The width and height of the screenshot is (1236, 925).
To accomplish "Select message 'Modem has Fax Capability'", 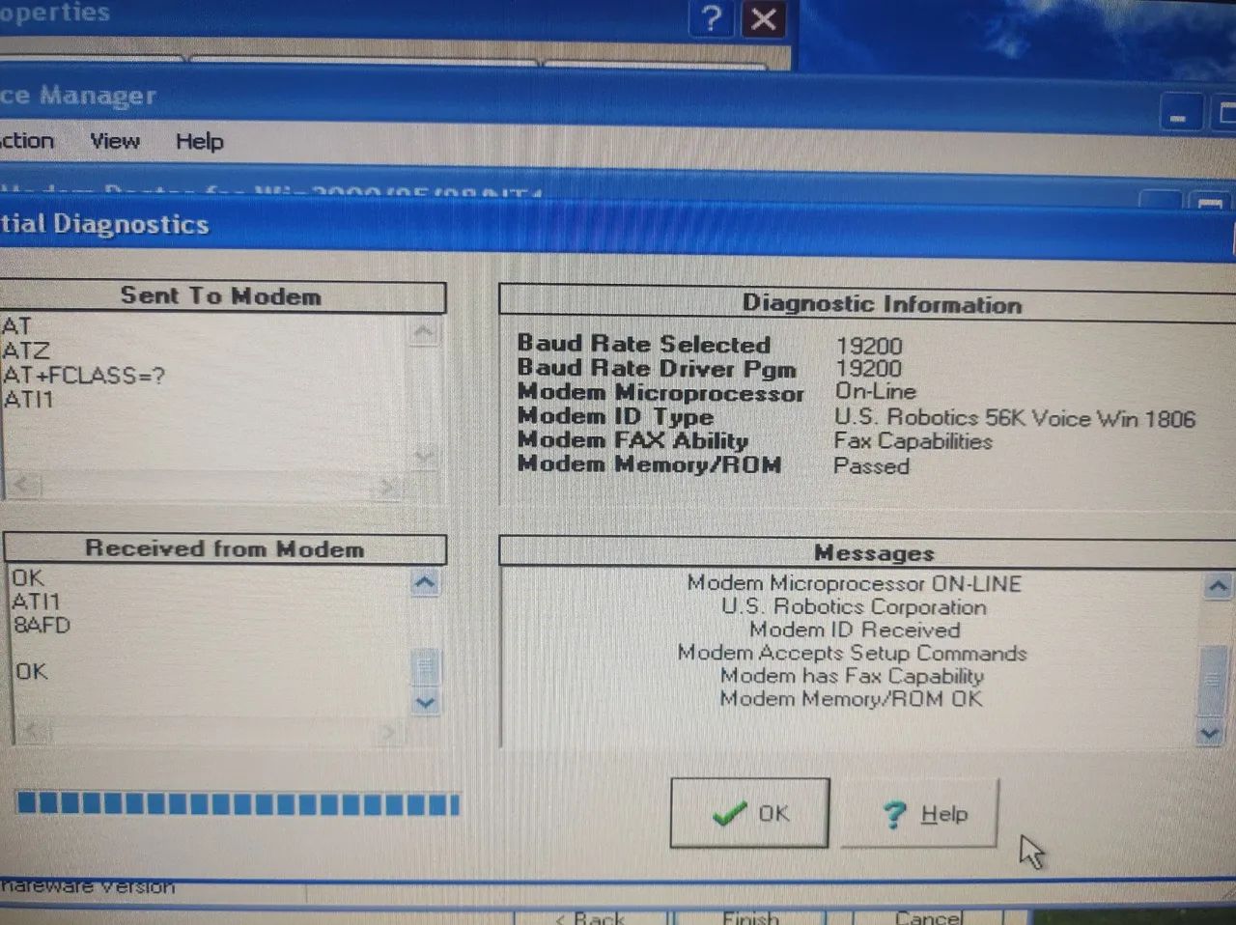I will click(852, 676).
